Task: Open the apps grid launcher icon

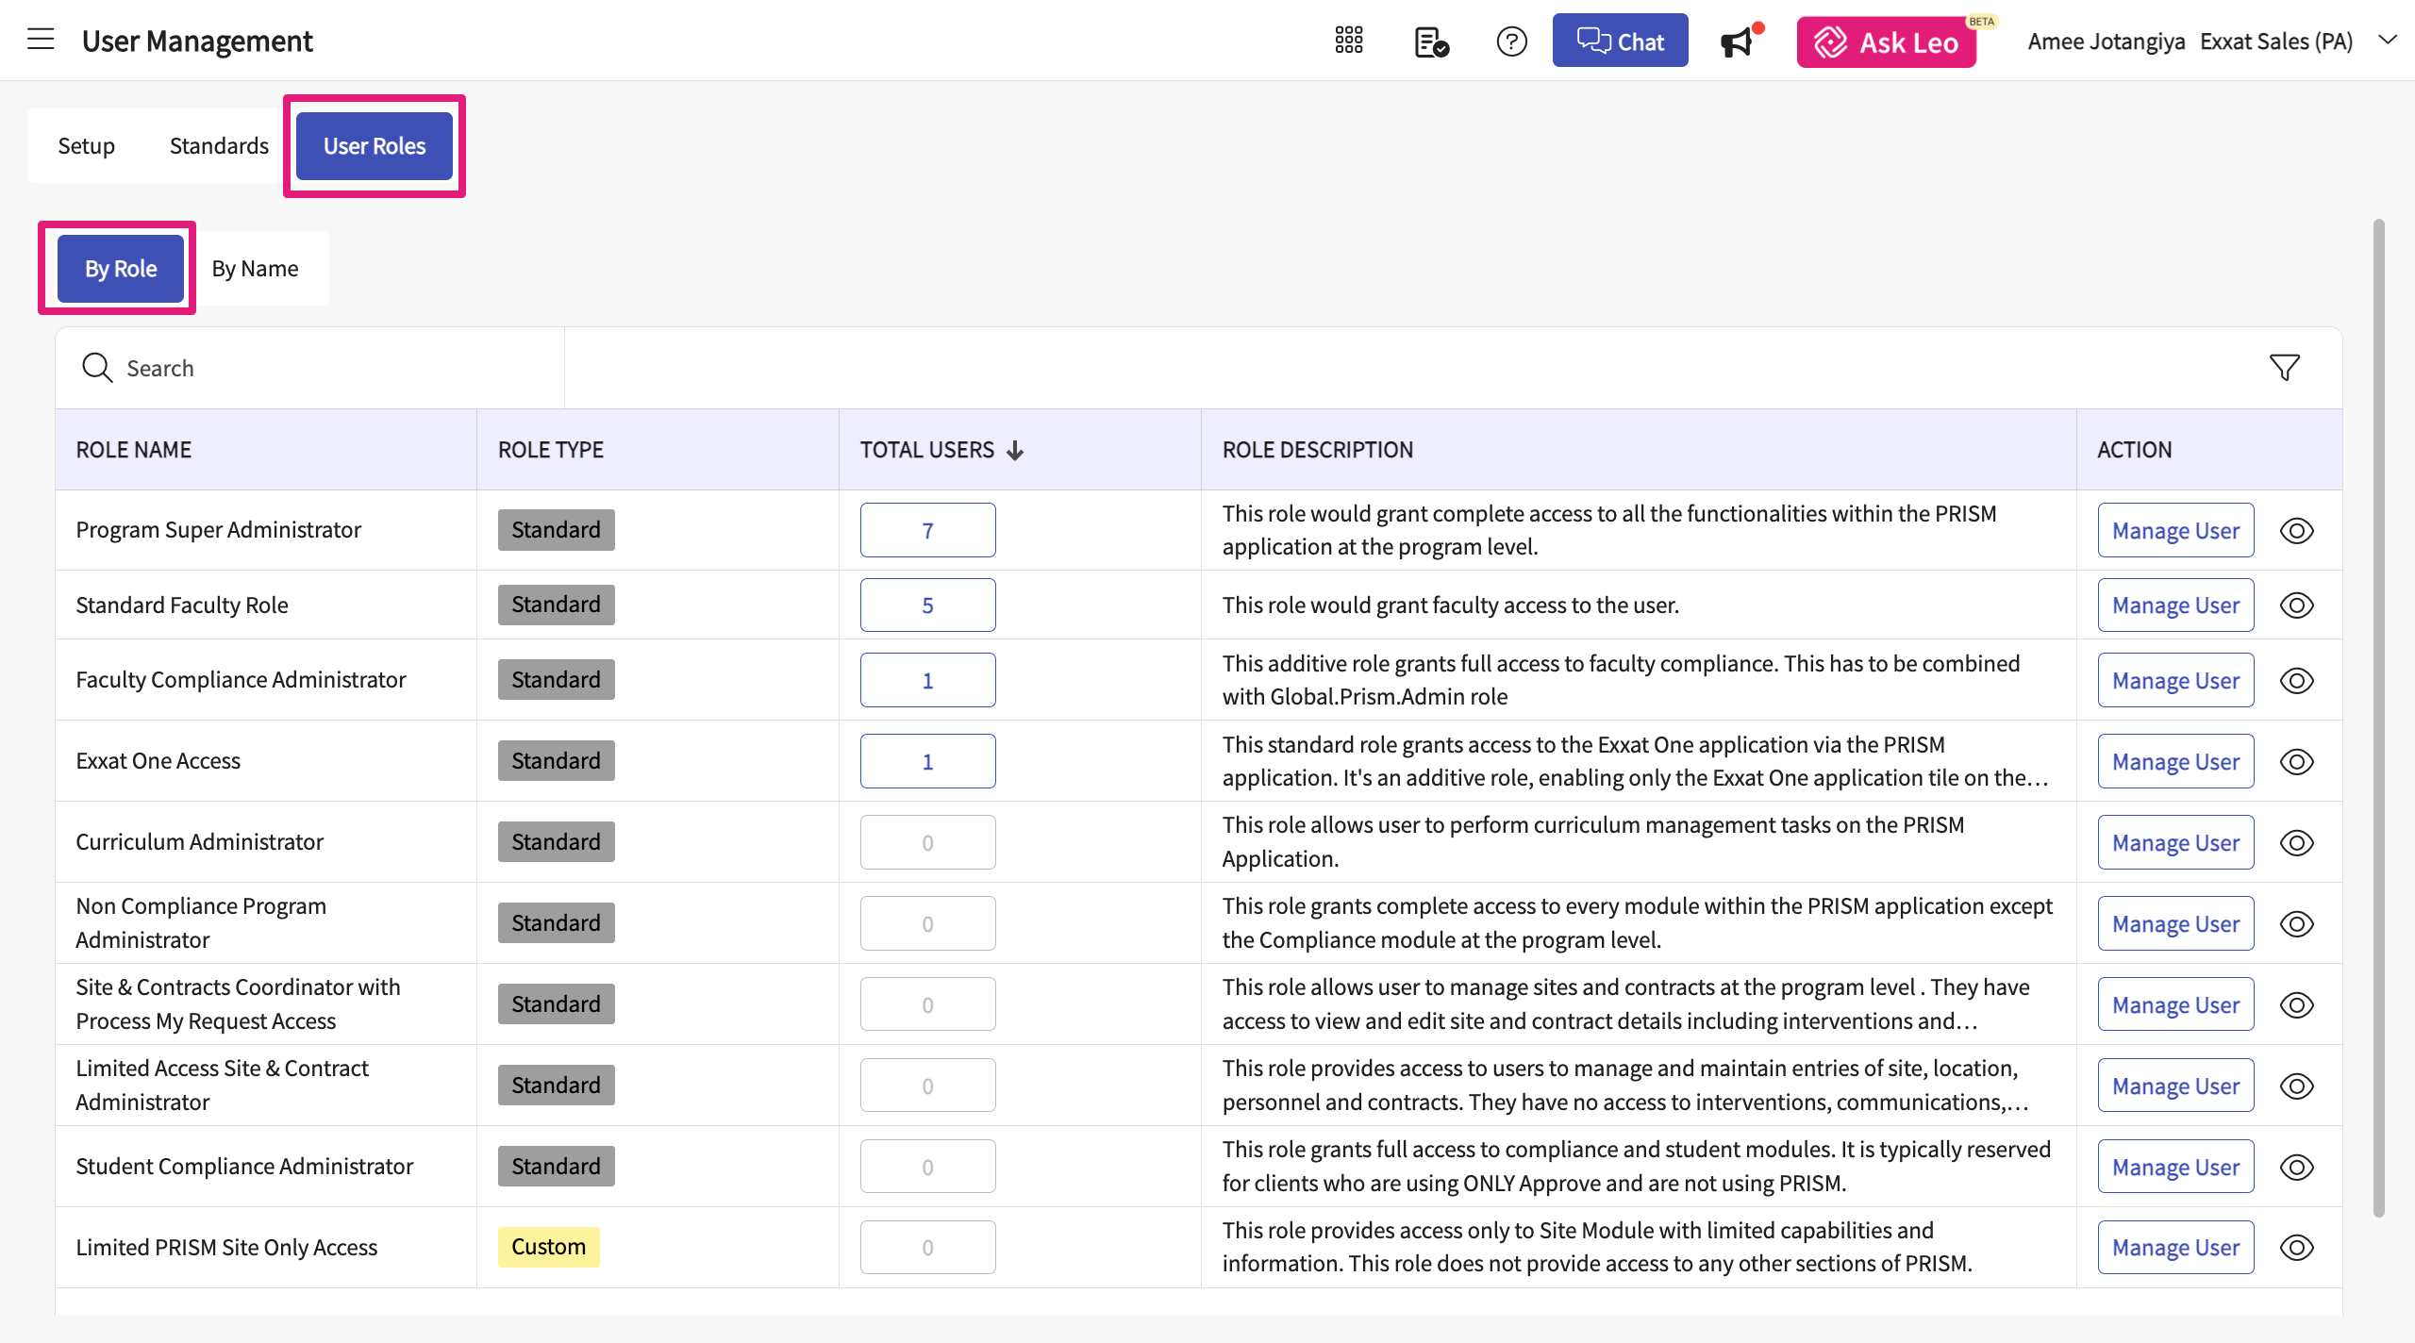Action: point(1349,41)
